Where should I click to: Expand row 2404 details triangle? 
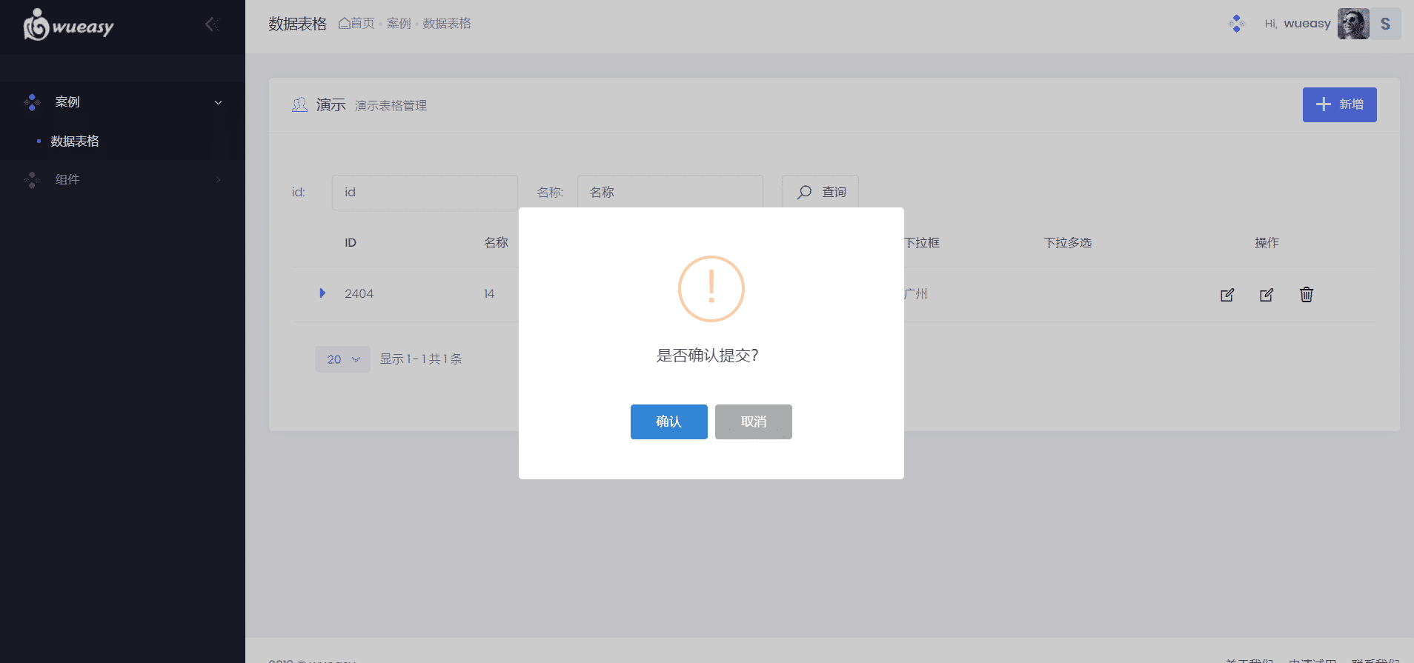pos(322,293)
